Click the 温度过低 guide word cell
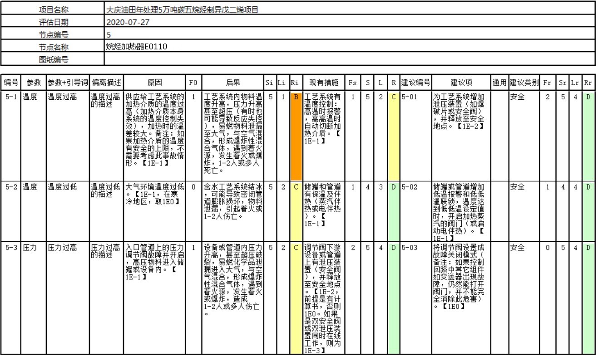Viewport: 598px width, 356px height. 68,212
